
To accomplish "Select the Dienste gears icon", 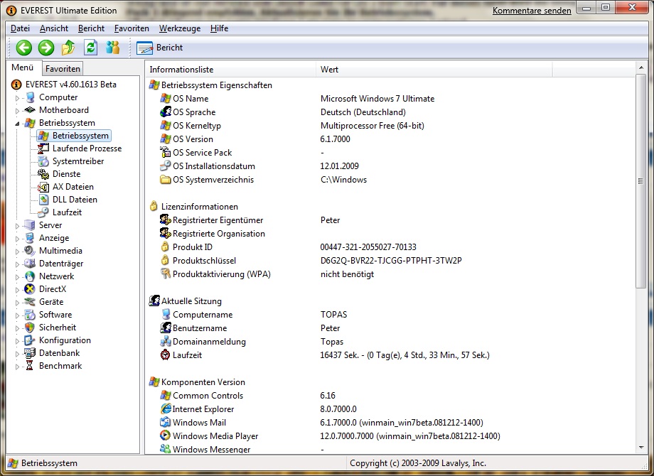I will [x=43, y=174].
